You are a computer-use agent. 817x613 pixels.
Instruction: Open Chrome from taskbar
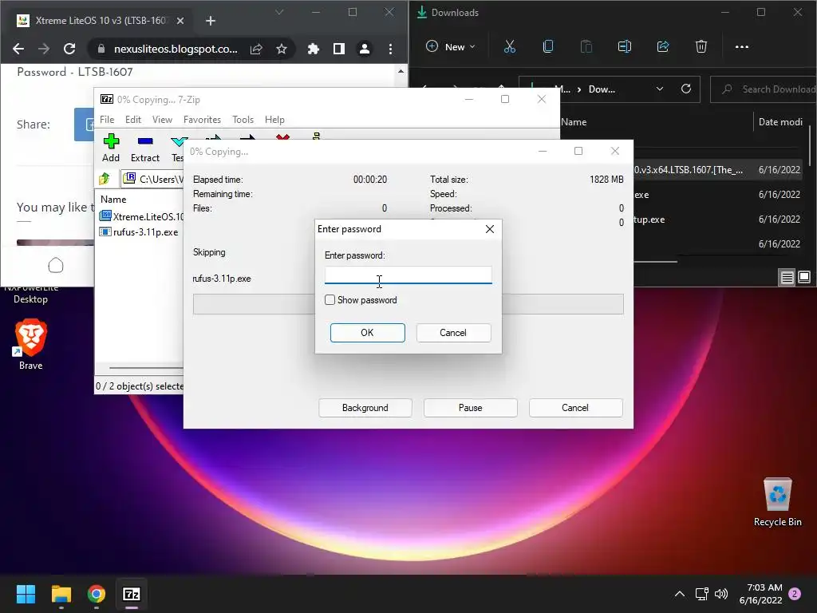pos(97,594)
